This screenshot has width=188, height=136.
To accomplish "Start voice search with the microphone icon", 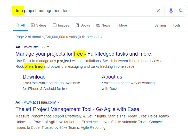I will tap(171, 11).
